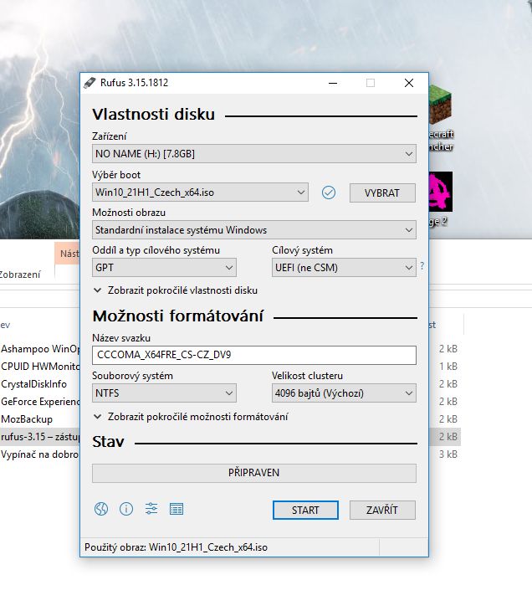Open Rufus settings sliders icon
Screen dimensions: 532x616
coord(151,509)
